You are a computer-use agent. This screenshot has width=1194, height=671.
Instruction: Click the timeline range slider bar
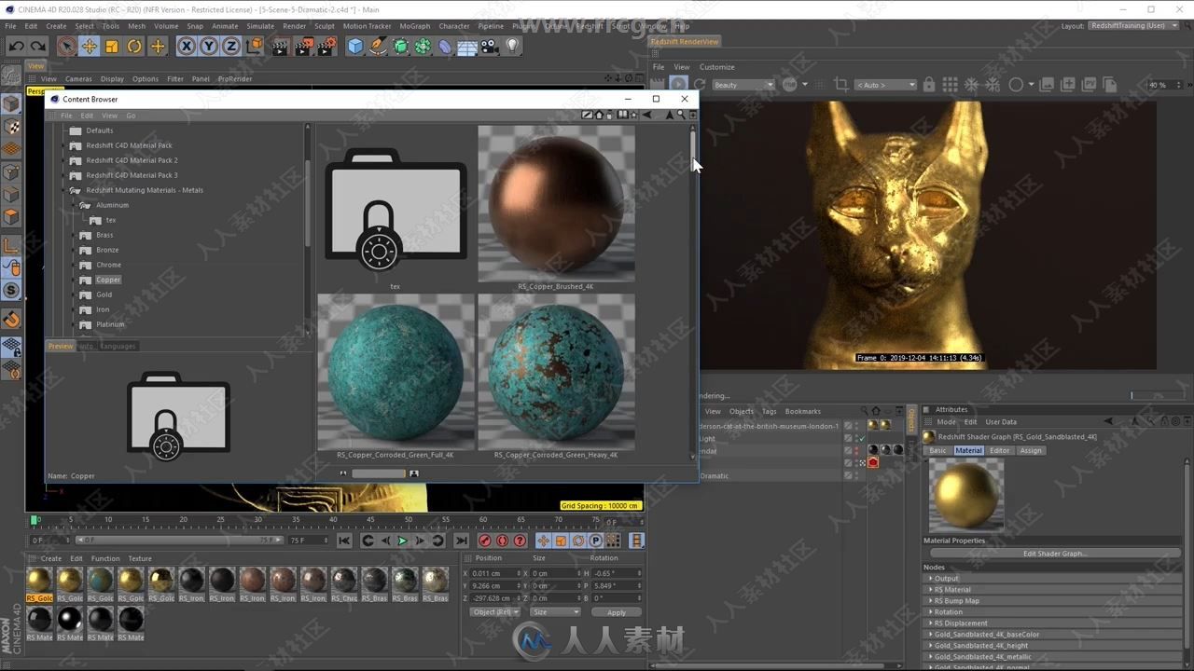pos(179,540)
